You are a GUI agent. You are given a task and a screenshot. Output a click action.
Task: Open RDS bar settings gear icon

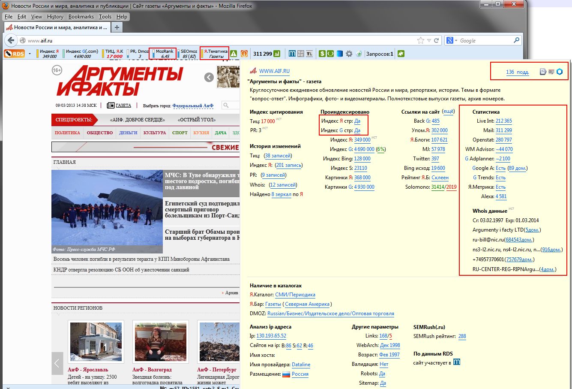[x=349, y=54]
